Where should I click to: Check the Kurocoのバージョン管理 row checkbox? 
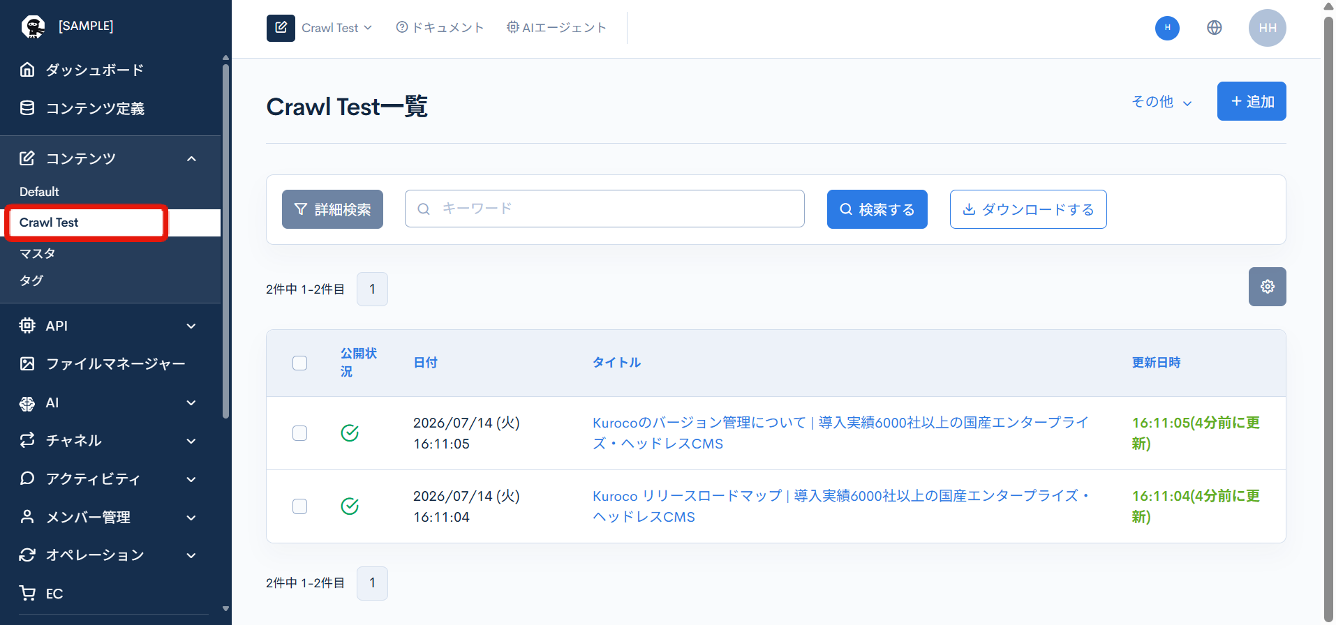pyautogui.click(x=300, y=433)
